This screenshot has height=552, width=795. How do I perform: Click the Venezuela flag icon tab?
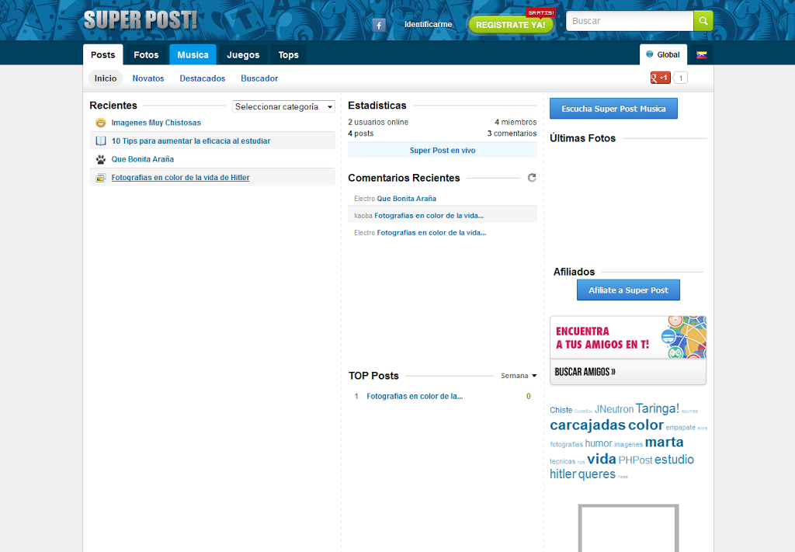(x=701, y=55)
